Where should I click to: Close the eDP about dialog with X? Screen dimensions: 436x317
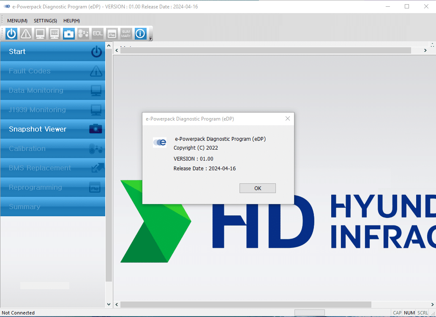tap(288, 119)
